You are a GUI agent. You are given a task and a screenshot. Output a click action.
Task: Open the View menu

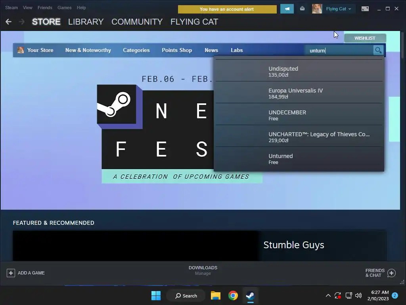coord(27,8)
